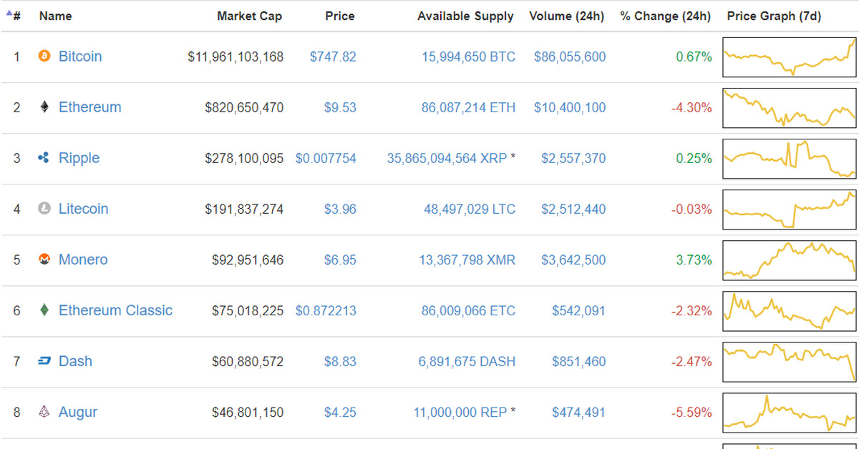Click the Ethereum name link
The height and width of the screenshot is (449, 859).
point(89,107)
